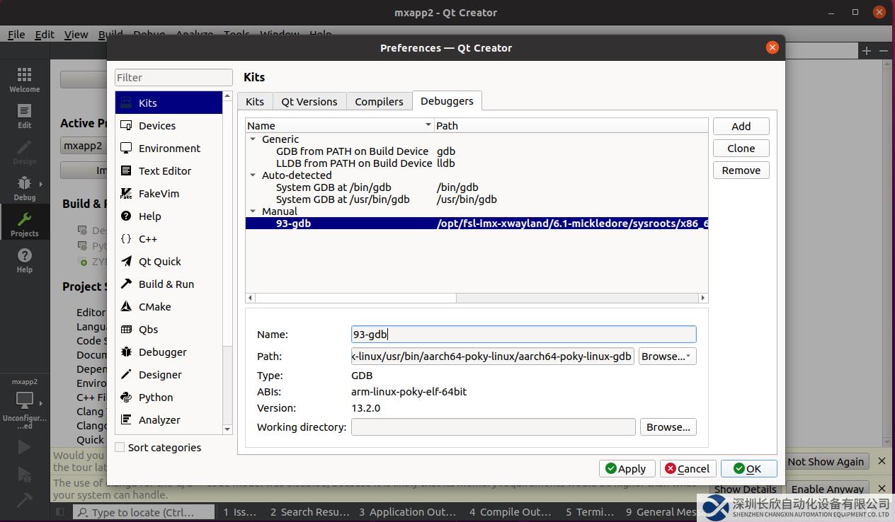Open the Python preferences category

[x=169, y=397]
